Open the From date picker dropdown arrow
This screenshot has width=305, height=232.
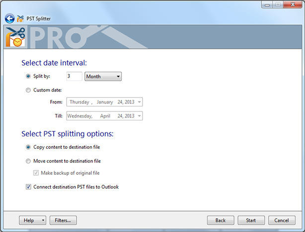point(139,102)
